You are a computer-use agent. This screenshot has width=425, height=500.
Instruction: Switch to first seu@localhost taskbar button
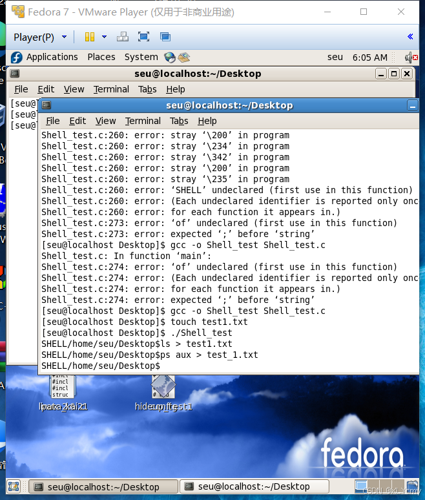click(103, 487)
